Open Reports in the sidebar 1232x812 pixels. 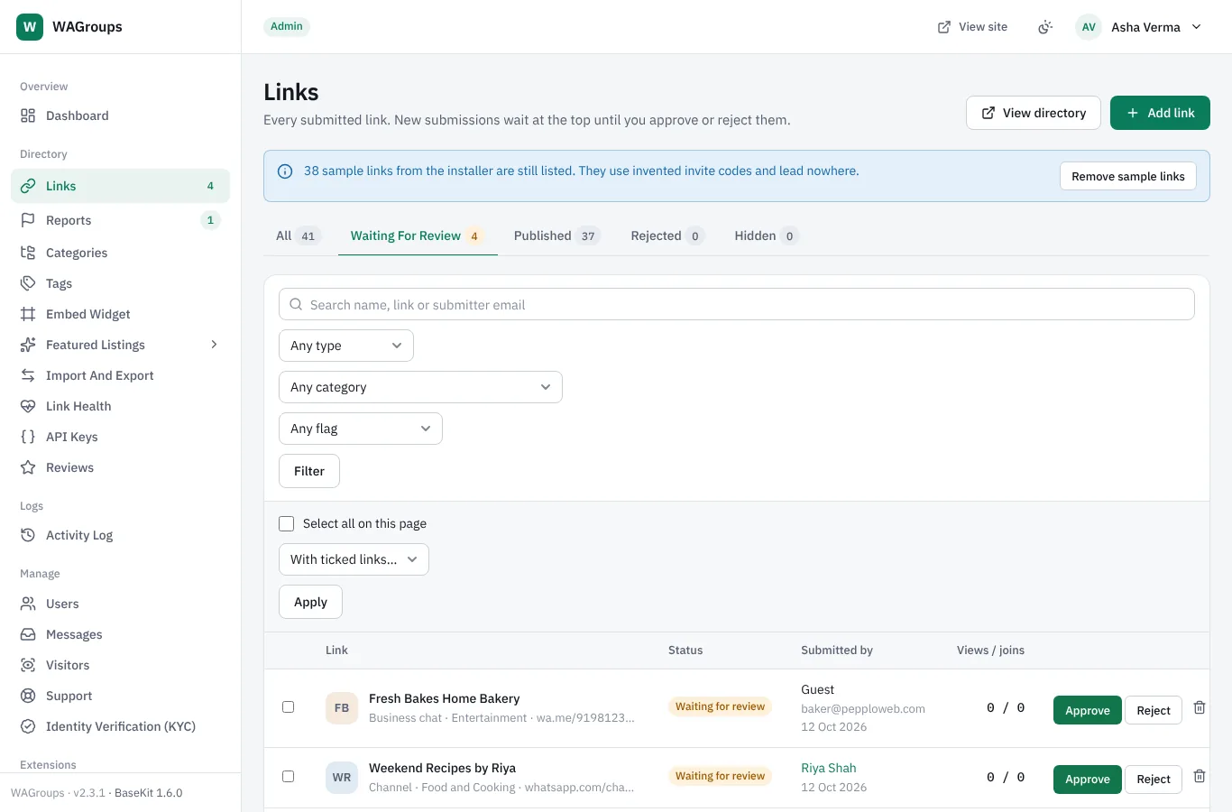click(x=120, y=220)
